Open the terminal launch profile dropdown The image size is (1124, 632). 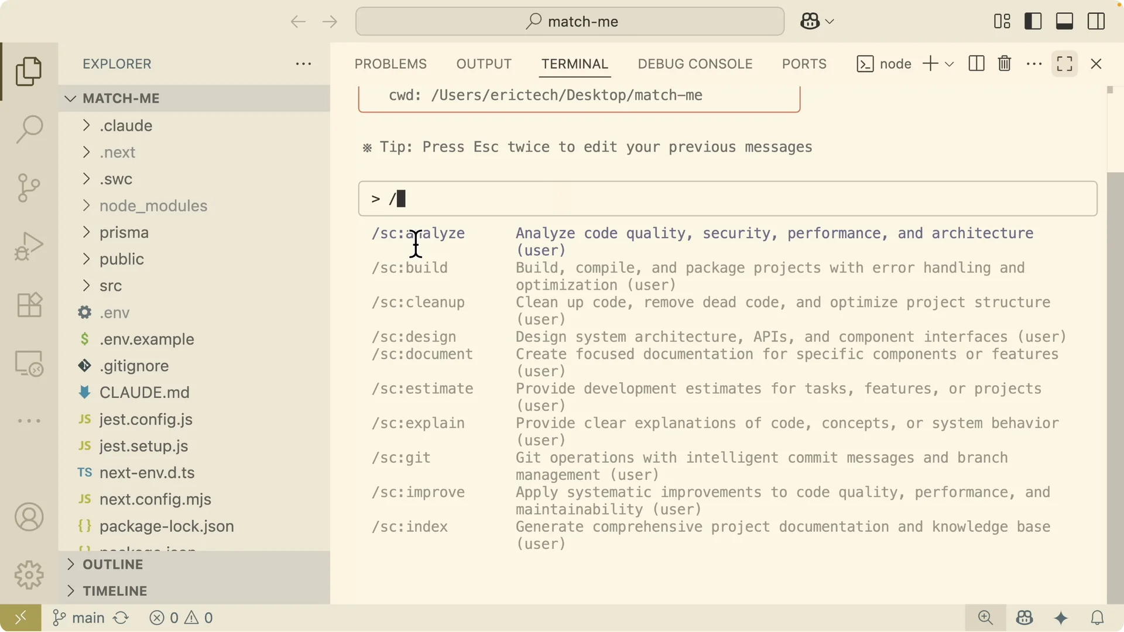950,64
